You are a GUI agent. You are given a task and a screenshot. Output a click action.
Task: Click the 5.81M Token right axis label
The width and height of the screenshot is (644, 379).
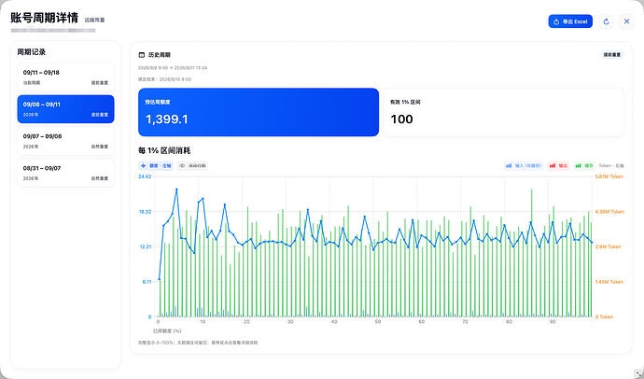[x=609, y=176]
